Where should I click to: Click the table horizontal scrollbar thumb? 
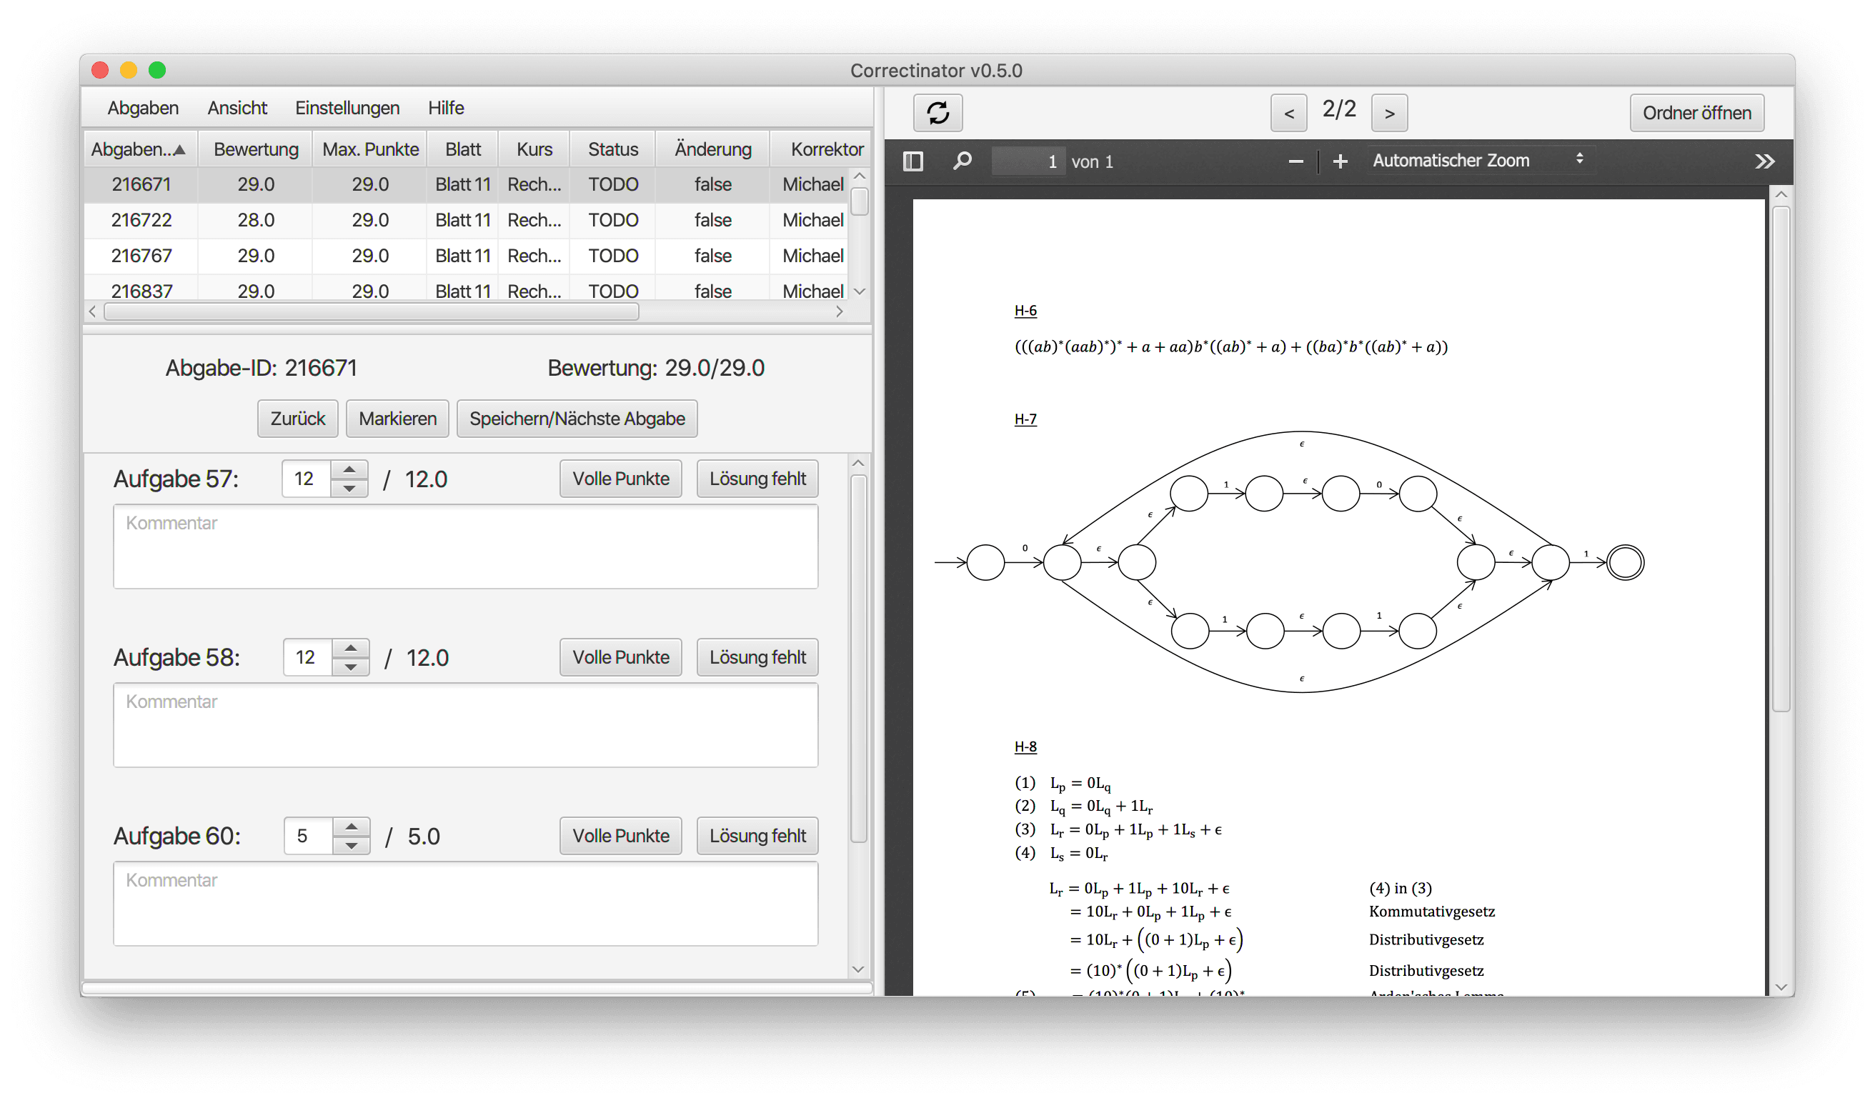click(372, 312)
